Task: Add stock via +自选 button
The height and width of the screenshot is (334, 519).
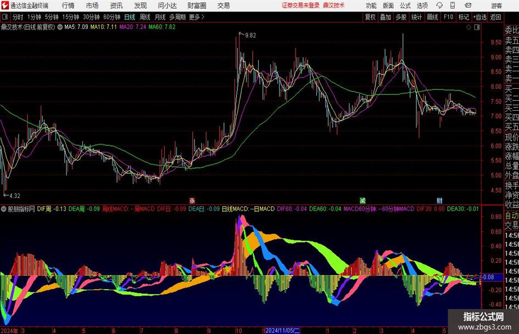Action: [x=479, y=17]
